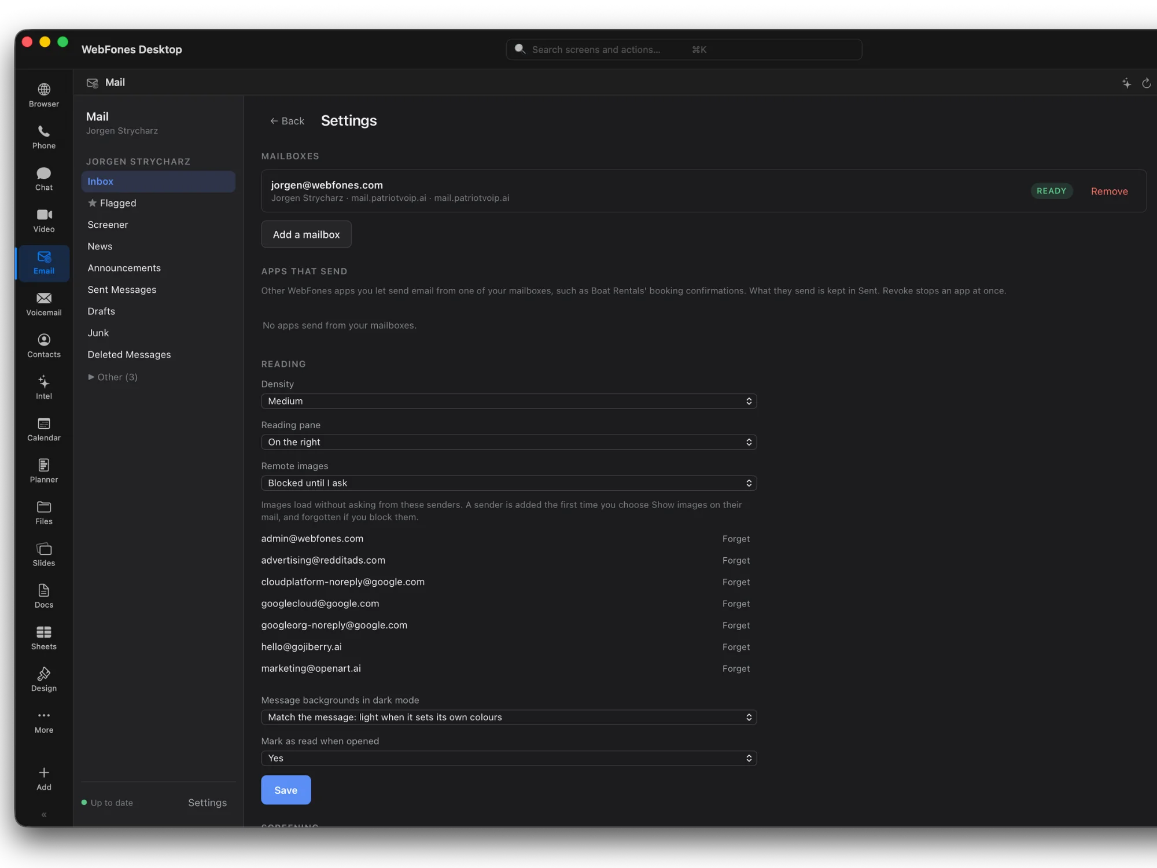Forget sender marketing@openart.ai
The image size is (1157, 868).
pyautogui.click(x=736, y=668)
